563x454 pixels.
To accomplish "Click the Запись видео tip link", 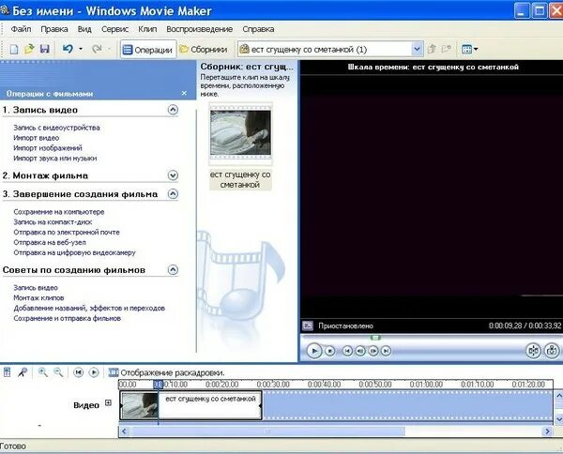I will coord(36,288).
